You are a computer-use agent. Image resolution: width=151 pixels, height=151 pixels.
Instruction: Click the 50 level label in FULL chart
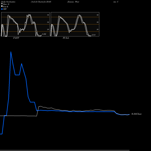[x=98, y=22]
